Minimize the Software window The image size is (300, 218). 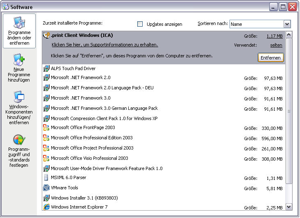[273, 7]
